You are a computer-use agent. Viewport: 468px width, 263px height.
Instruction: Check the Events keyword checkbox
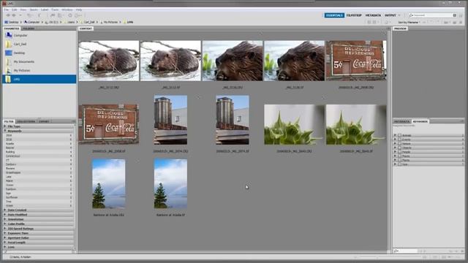point(399,140)
